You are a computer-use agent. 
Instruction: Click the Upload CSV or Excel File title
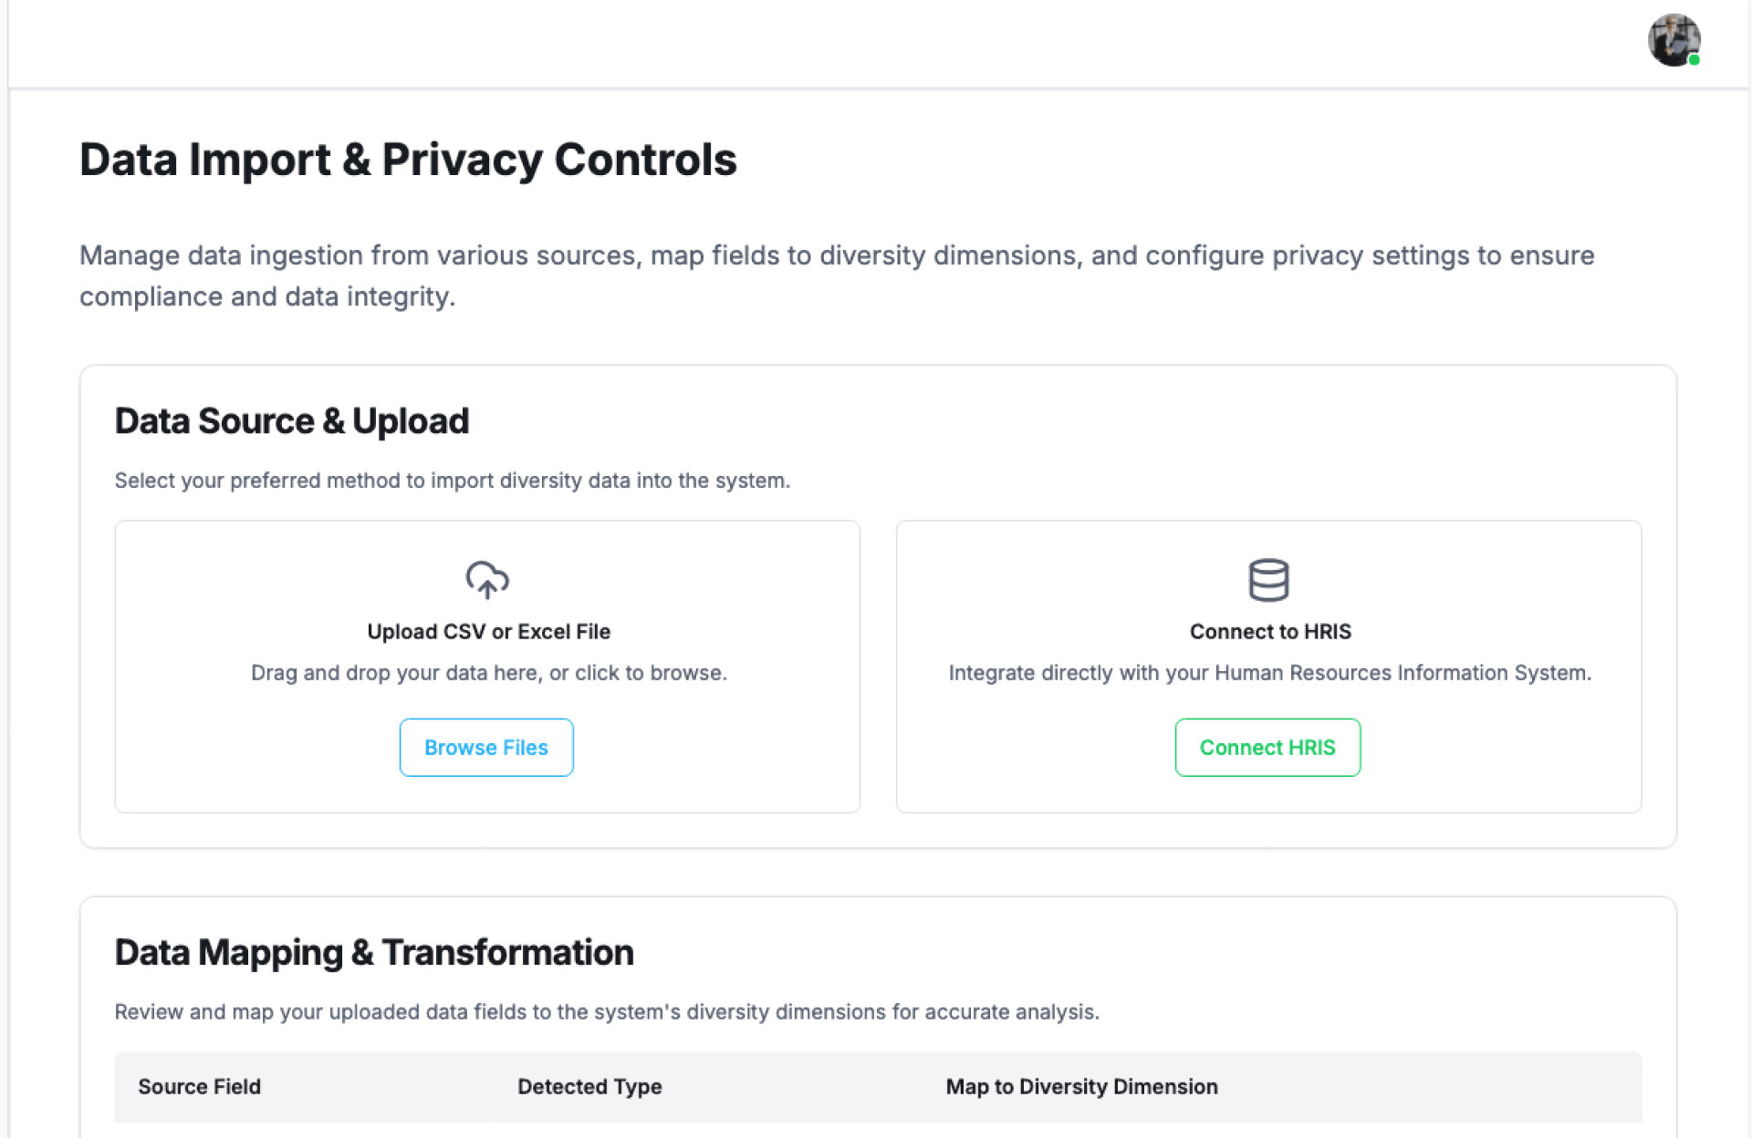(488, 631)
